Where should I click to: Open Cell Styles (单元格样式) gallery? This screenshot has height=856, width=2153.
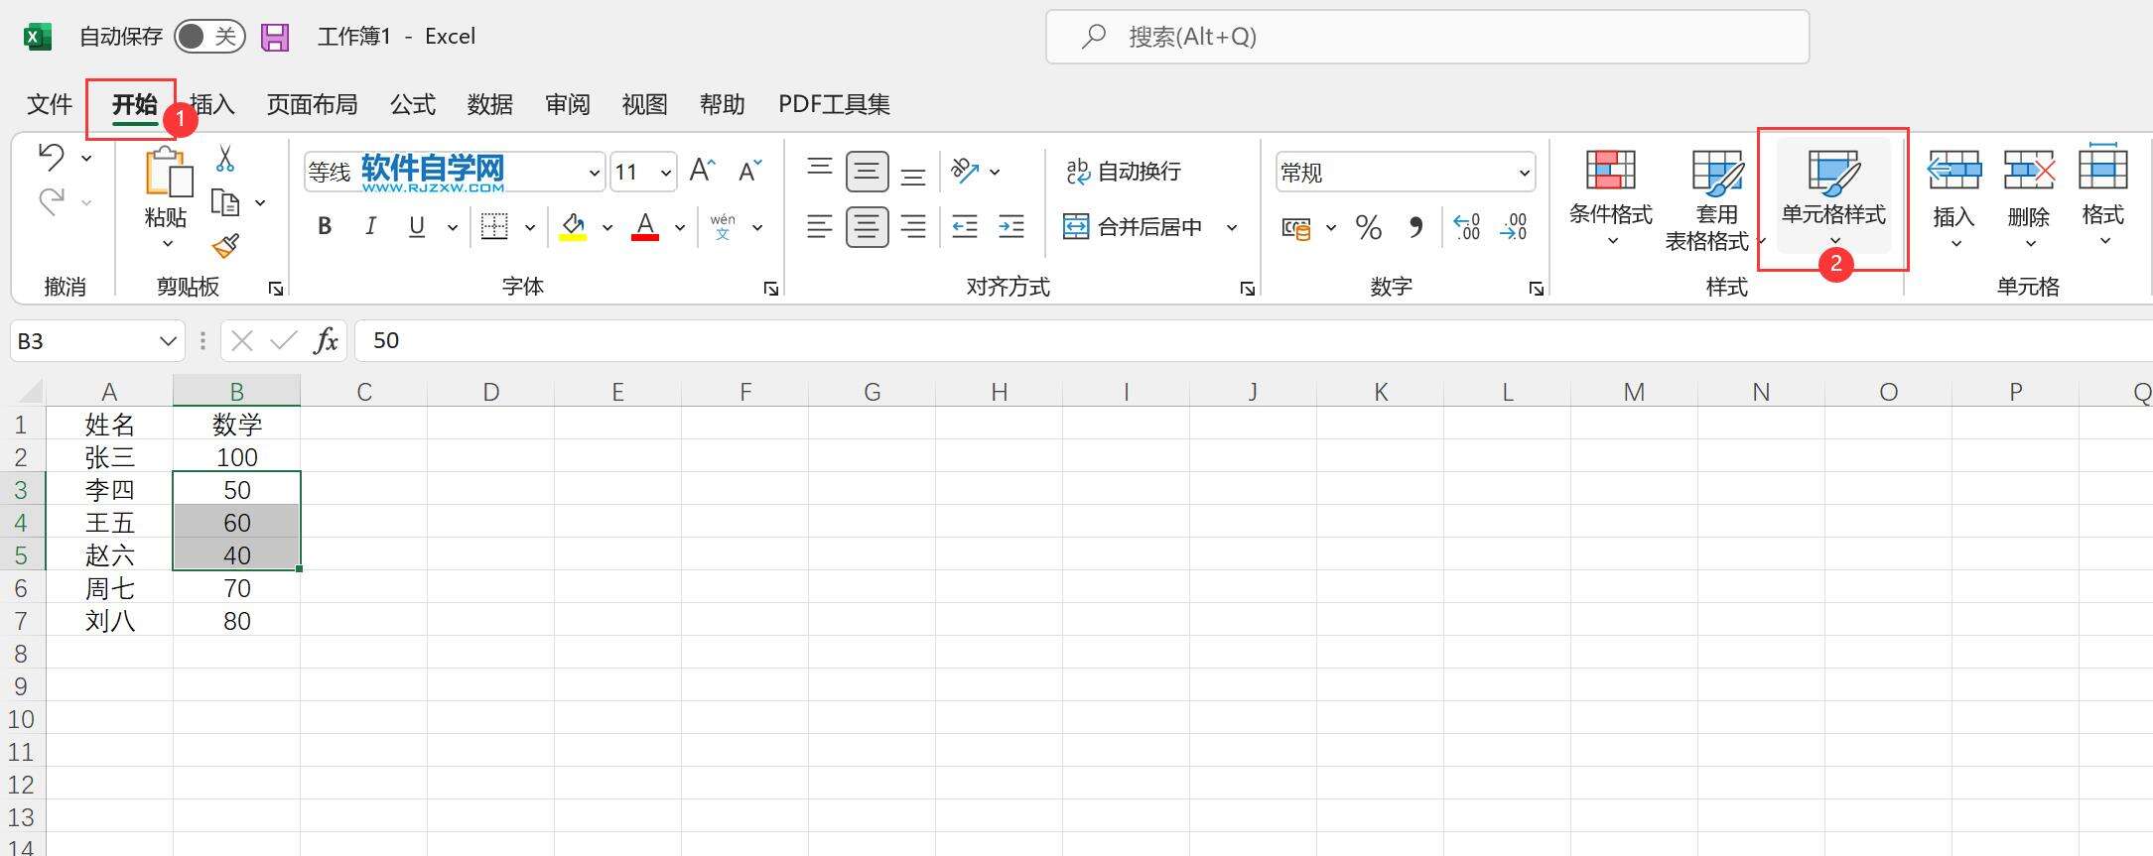(x=1833, y=197)
